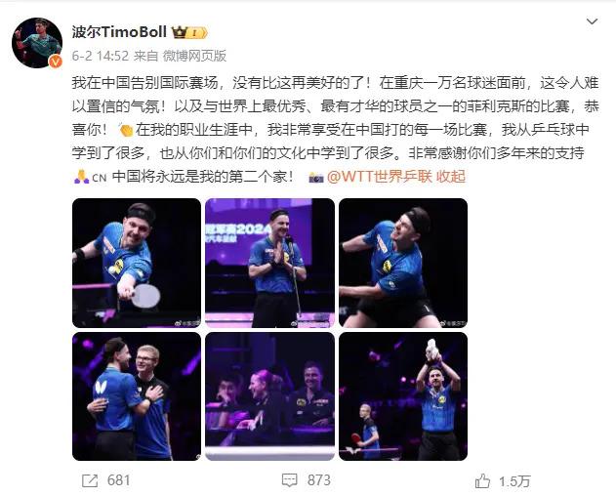This screenshot has width=616, height=496.
Task: Click the camera emoji before WTT mention
Action: point(316,178)
